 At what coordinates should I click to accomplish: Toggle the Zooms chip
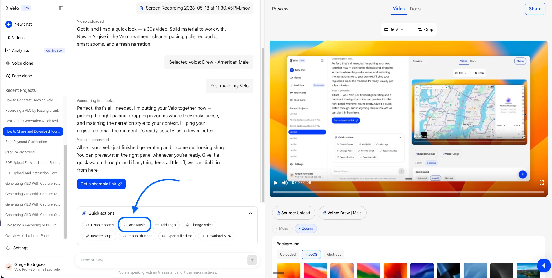(x=306, y=228)
